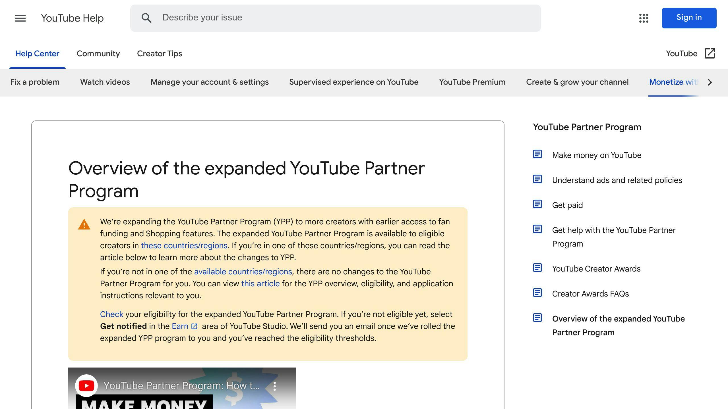Screen dimensions: 728x409
Task: Open Supervised experience on YouTube category
Action: point(354,82)
